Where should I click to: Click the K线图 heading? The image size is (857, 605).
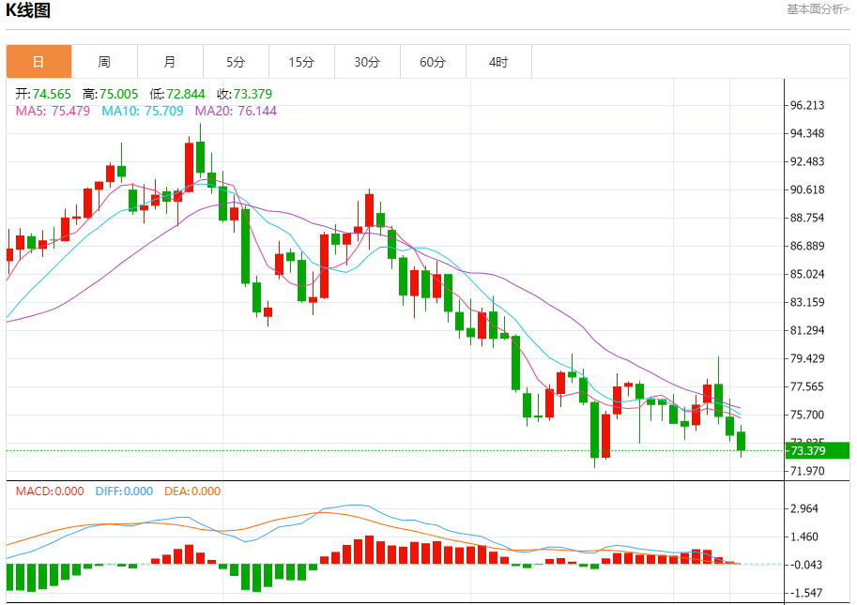click(28, 10)
